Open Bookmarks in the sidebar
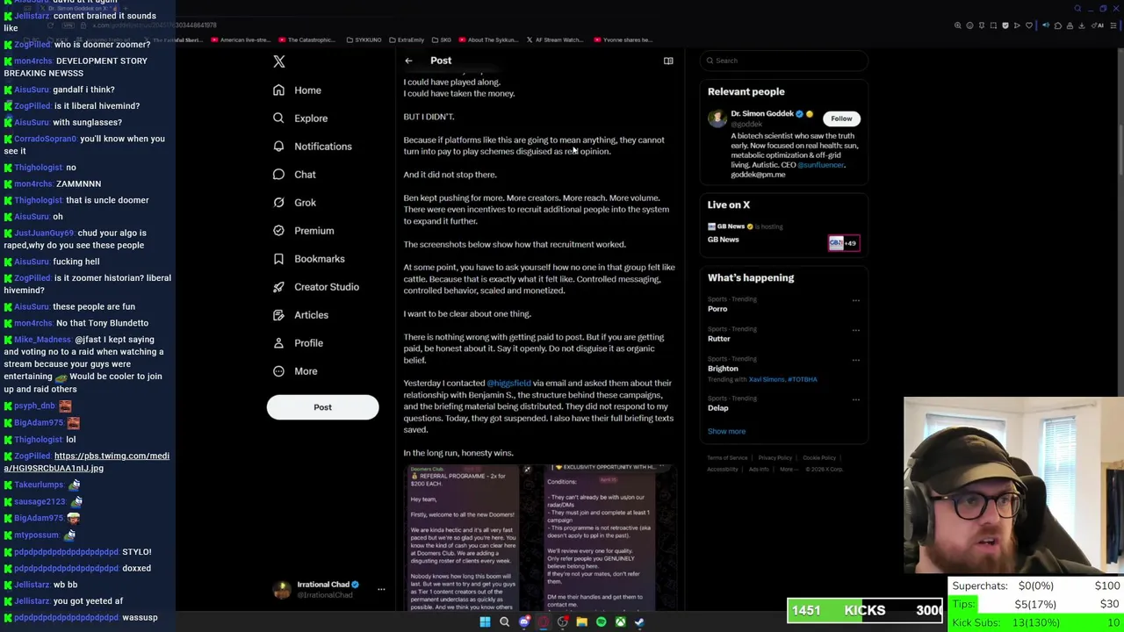The image size is (1124, 632). [308, 259]
